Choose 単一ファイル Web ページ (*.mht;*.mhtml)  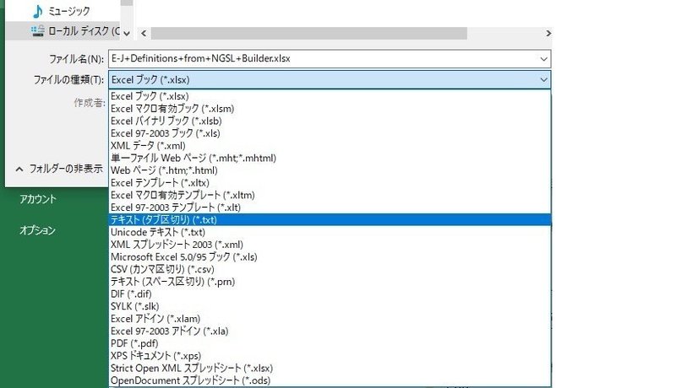click(x=330, y=158)
